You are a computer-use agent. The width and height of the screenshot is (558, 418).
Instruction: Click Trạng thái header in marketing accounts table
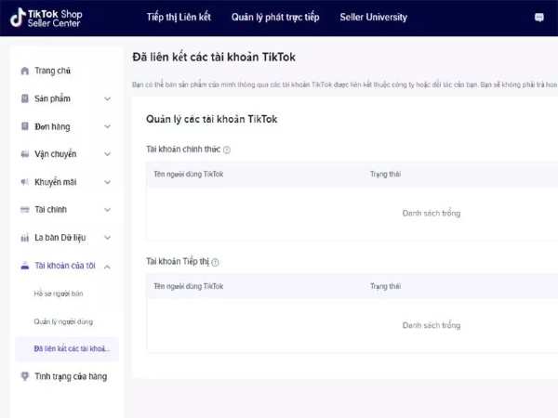point(385,286)
